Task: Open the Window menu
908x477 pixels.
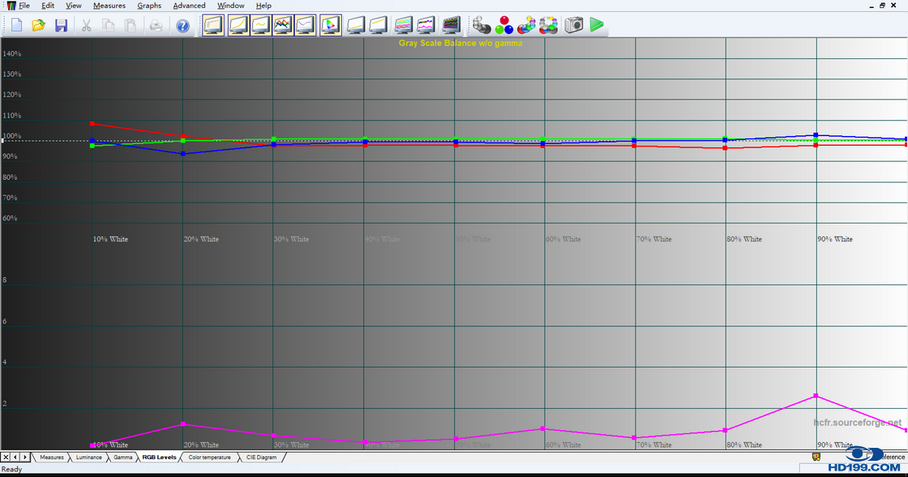Action: coord(231,5)
